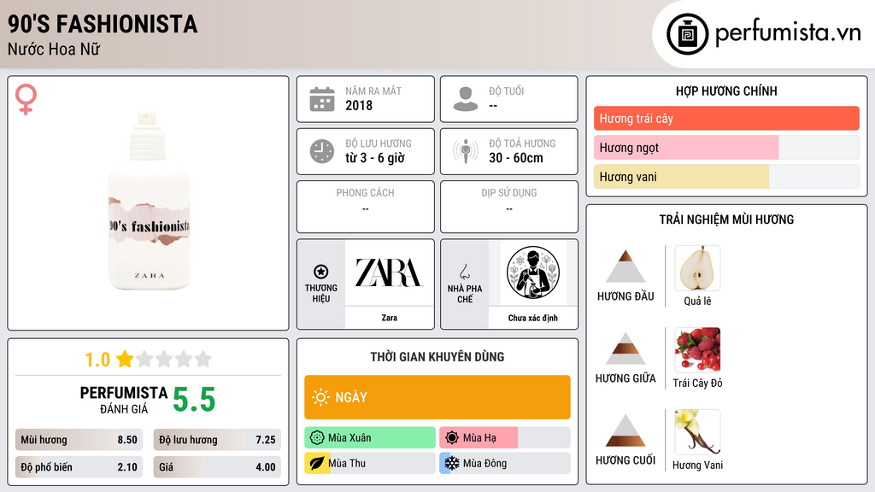Click the Độ lưu hương 7.25 score bar
Viewport: 875px width, 492px height.
tap(217, 440)
